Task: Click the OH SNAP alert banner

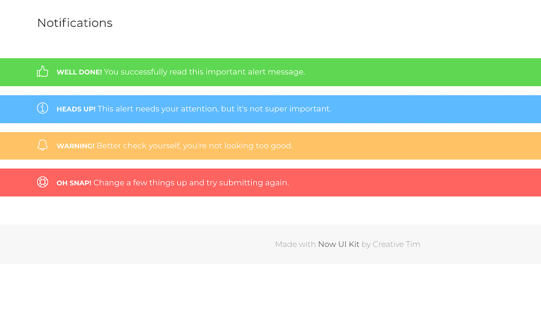Action: 270,182
